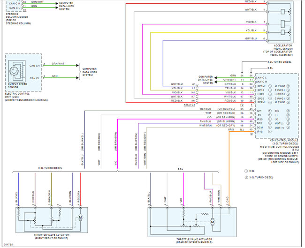Click the GRY/BLU label at accelerator pedal pin 6
The image size is (305, 248).
point(251,38)
